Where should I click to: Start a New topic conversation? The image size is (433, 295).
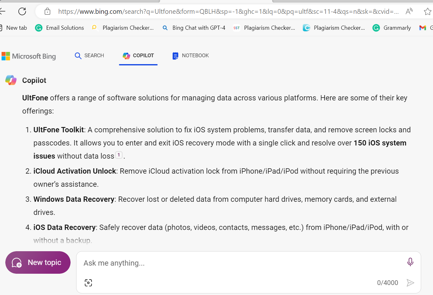coord(38,262)
